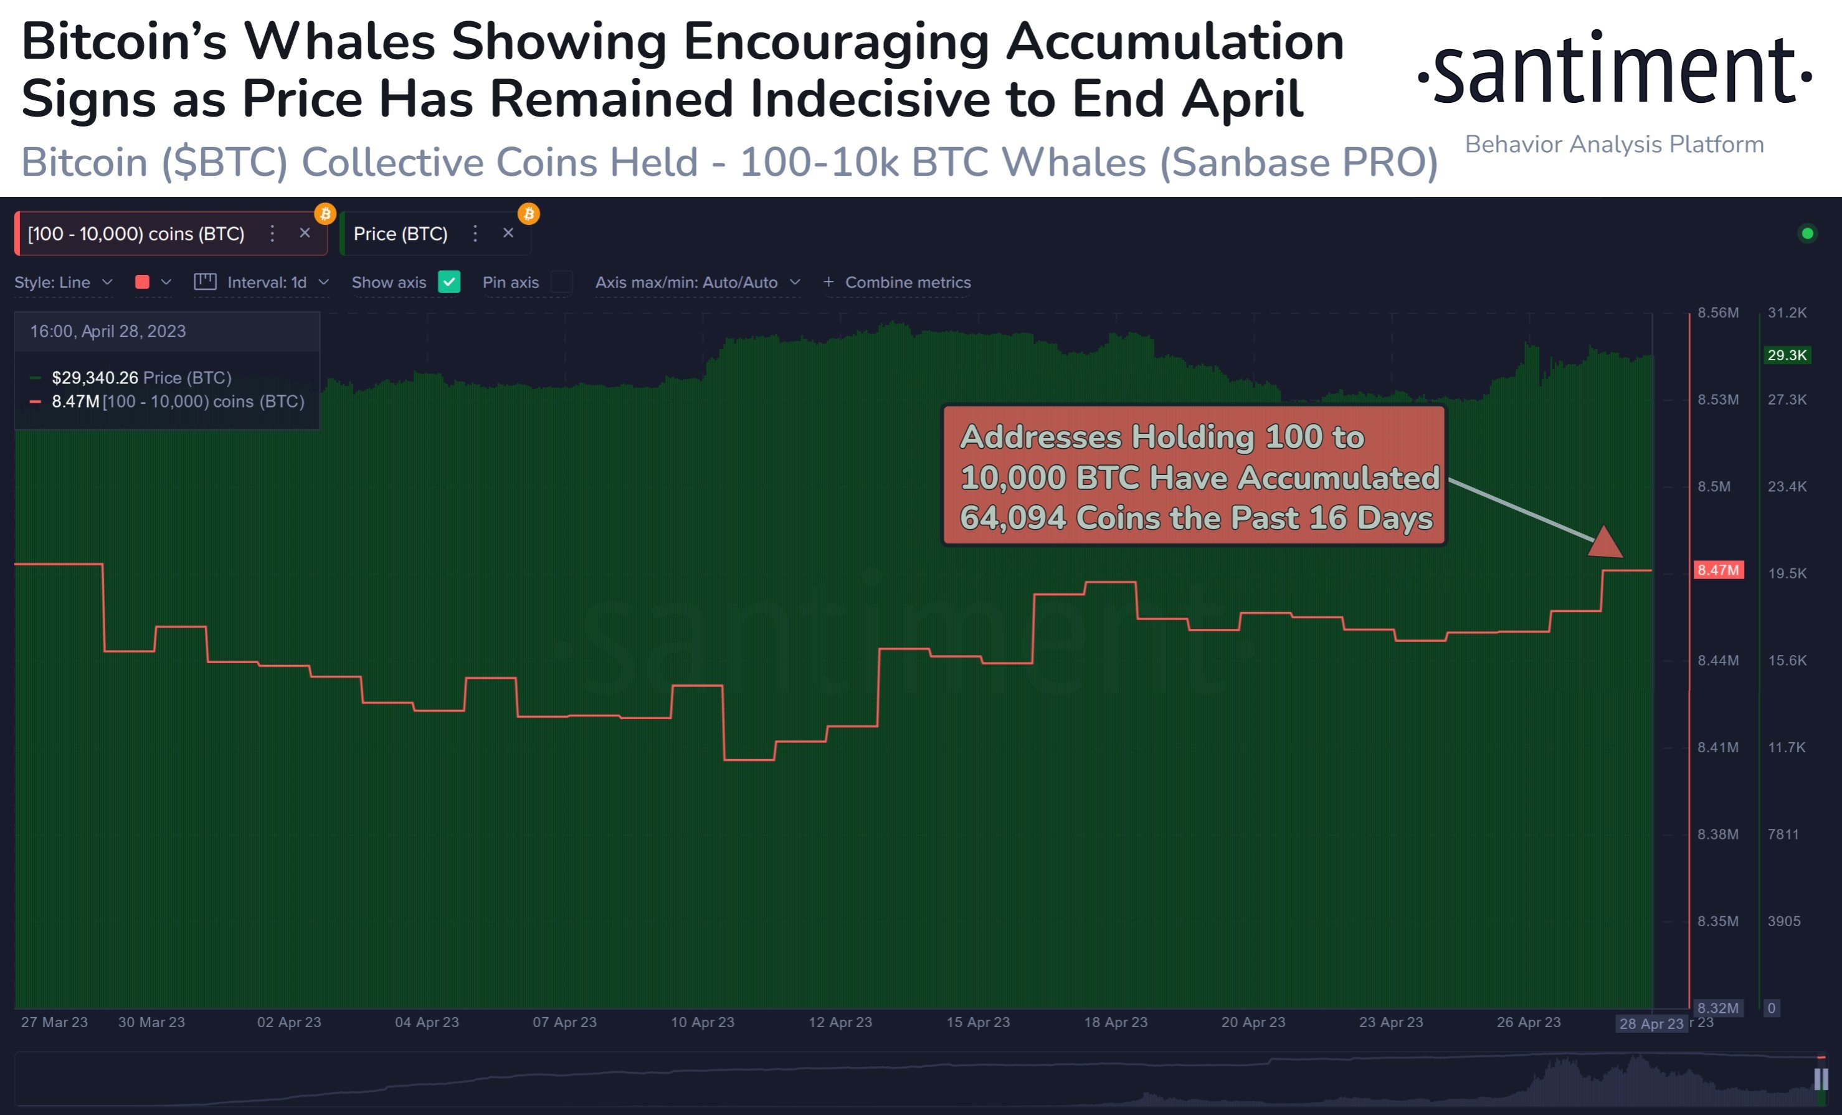Open the three-dot menu for [100 - 10,000) coins metric
Image resolution: width=1842 pixels, height=1115 pixels.
[273, 233]
